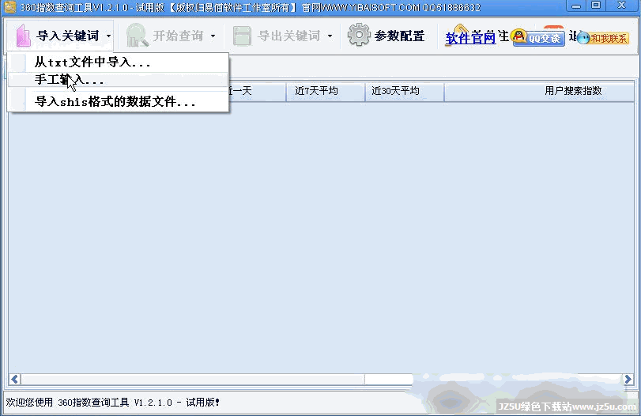Click the 导出关键词 toolbar label

point(288,36)
